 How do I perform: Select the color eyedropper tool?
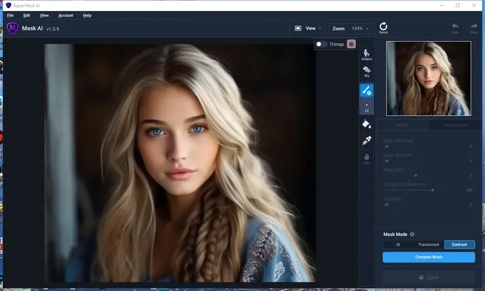pos(367,141)
